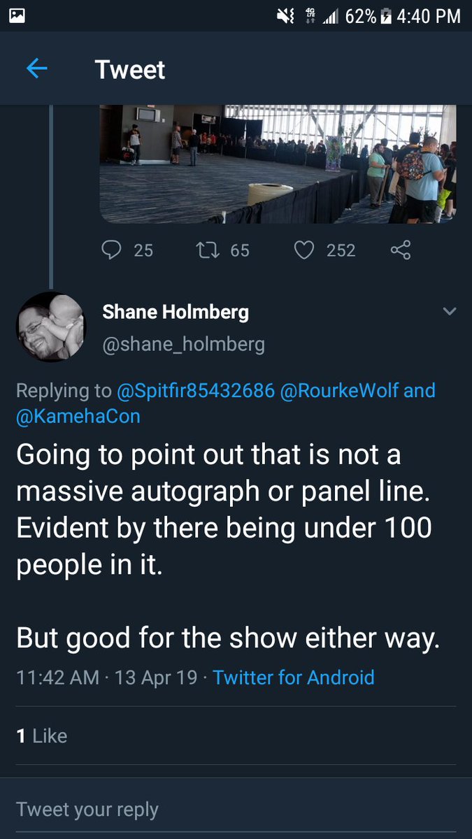
Task: Tap the battery indicator in status bar
Action: click(x=385, y=15)
